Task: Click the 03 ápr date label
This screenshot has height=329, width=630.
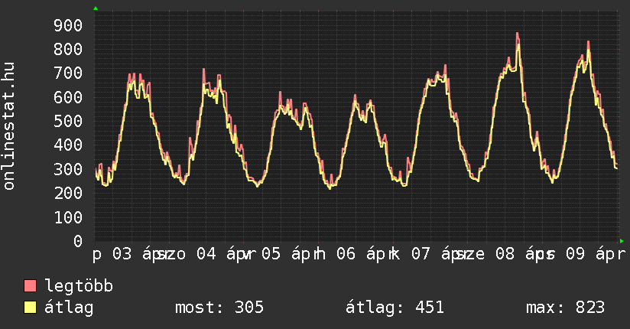Action: (x=135, y=253)
